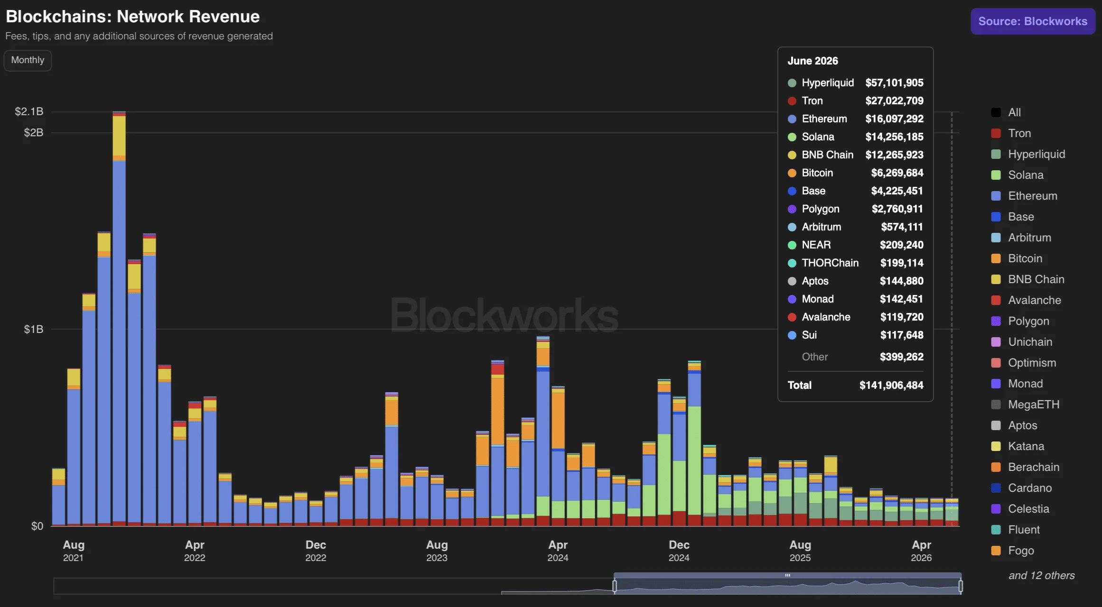Click Avalanche's $119,720 value in the tooltip
1102x607 pixels.
point(902,317)
